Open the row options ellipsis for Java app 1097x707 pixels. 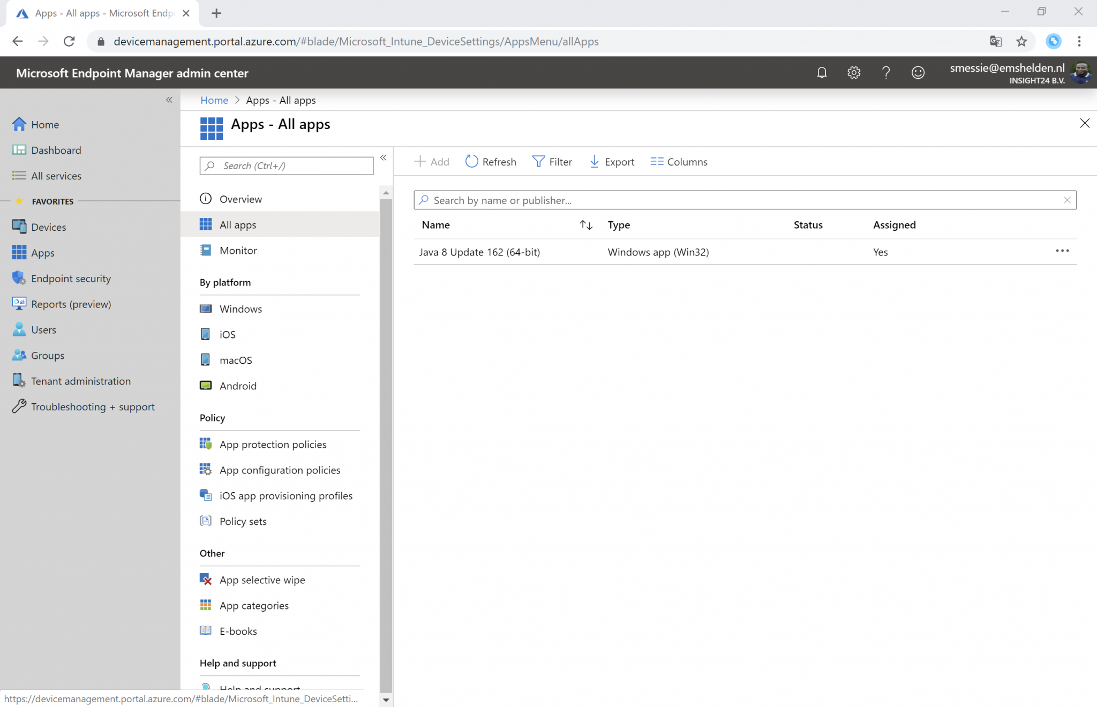click(1063, 250)
